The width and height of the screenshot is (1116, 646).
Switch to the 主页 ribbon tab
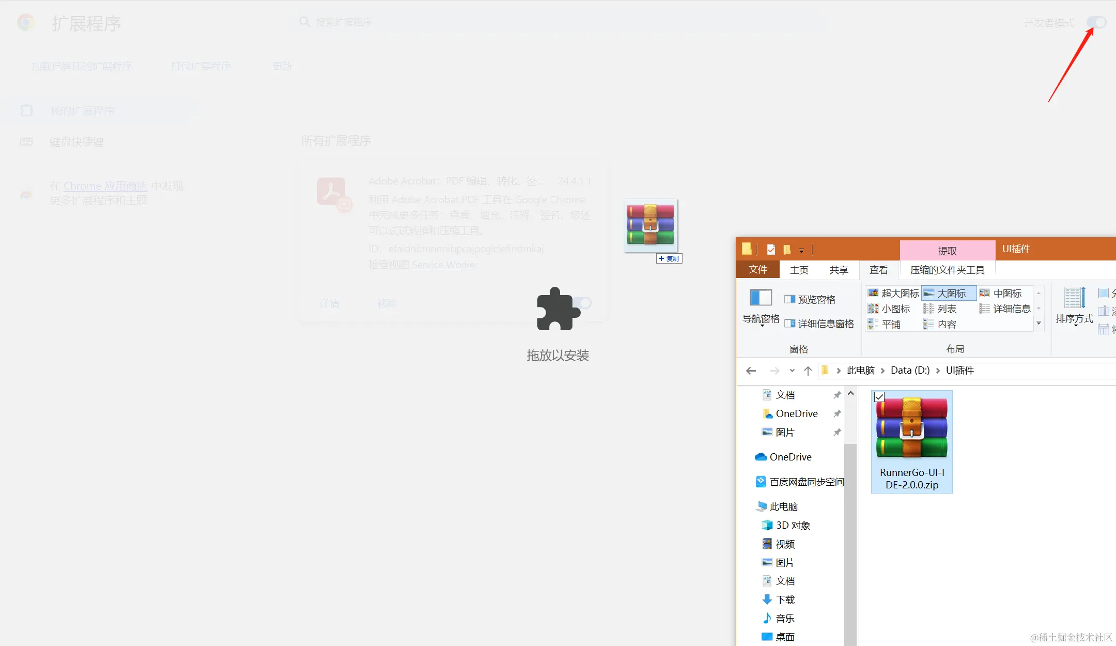pyautogui.click(x=799, y=270)
